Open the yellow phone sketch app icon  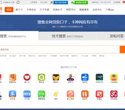tap(56, 94)
